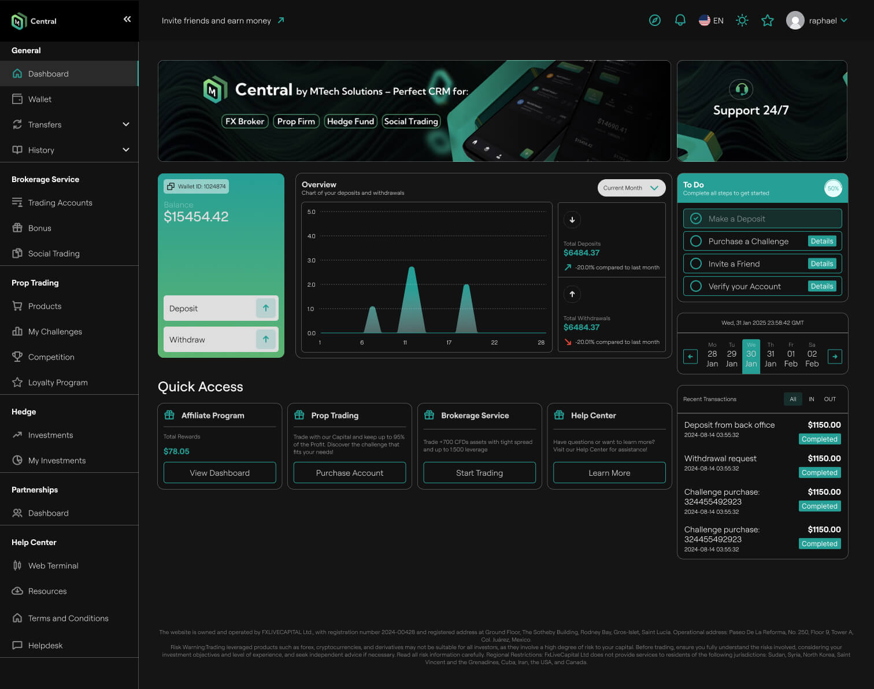Click the Total Deposits down-arrow icon
Image resolution: width=874 pixels, height=689 pixels.
572,220
